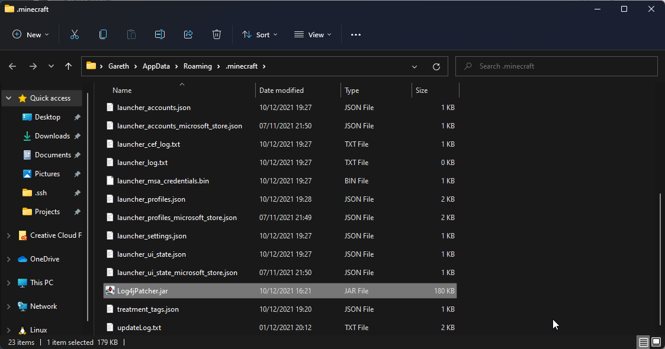Screen dimensions: 665x349
Task: Switch to details view layout icon
Action: point(643,342)
